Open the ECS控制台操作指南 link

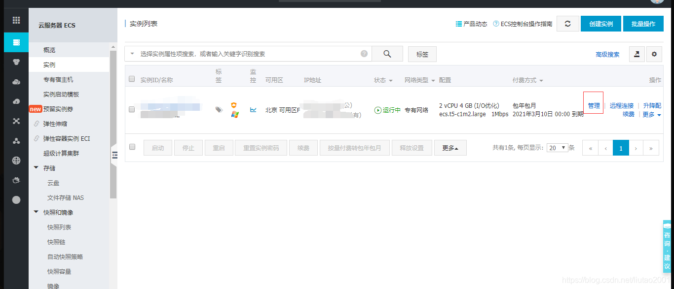coord(523,24)
